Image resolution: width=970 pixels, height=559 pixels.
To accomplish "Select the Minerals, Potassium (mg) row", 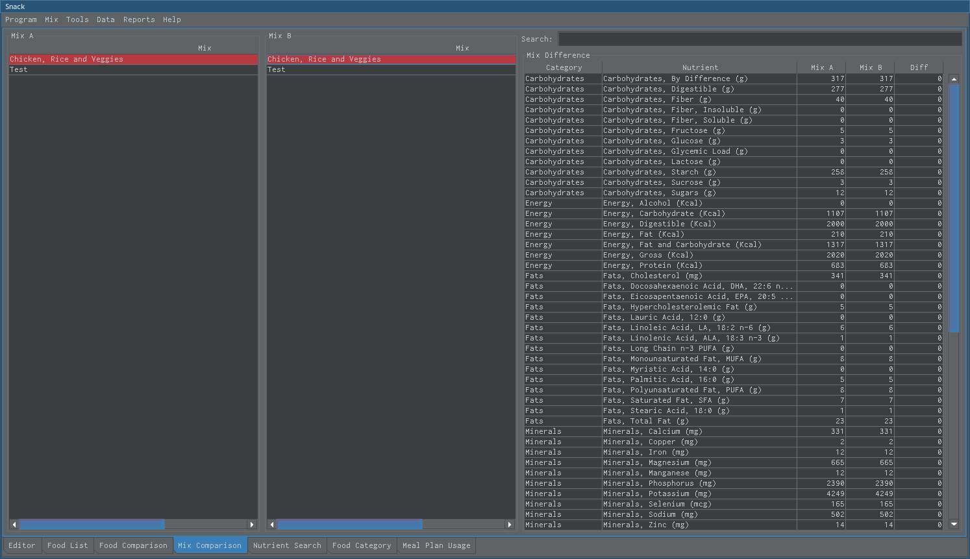I will (734, 494).
